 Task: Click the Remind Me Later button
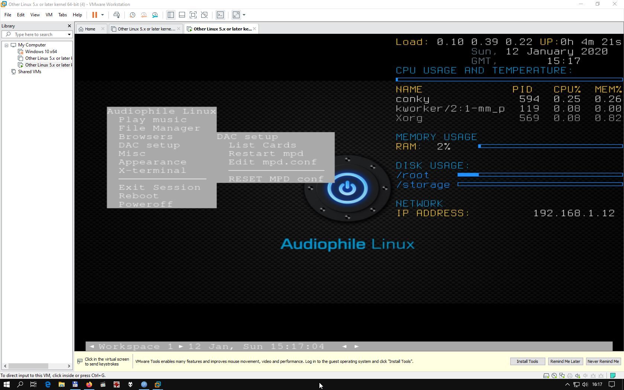tap(565, 361)
